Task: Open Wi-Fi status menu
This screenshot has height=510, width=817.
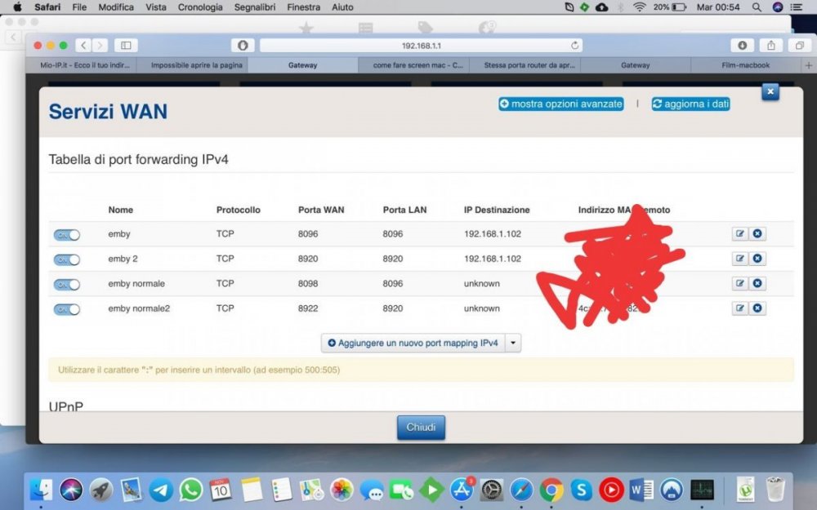Action: pos(640,7)
